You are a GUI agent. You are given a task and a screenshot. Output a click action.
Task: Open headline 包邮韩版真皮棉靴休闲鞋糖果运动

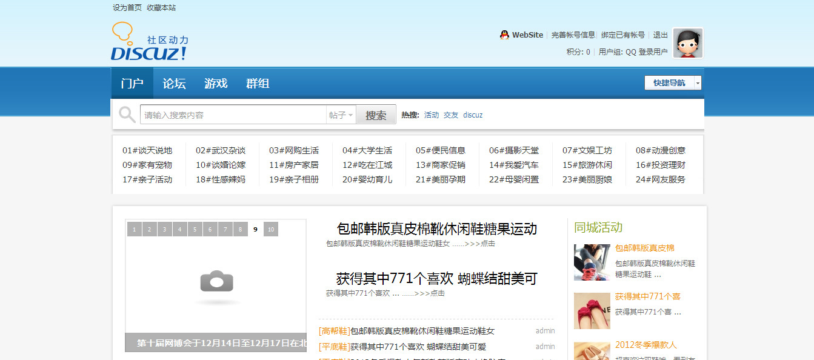437,229
